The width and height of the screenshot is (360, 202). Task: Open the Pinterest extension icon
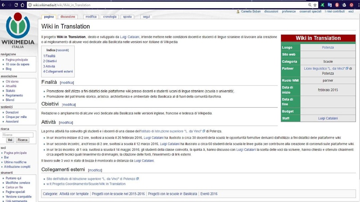pos(351,5)
